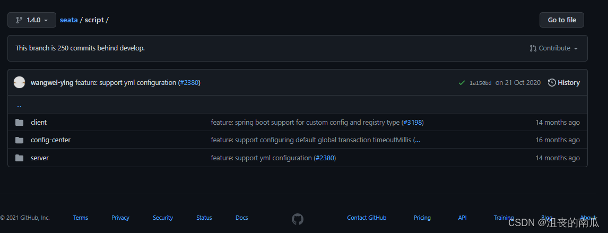The height and width of the screenshot is (233, 608).
Task: Open commit hash 1a150bd
Action: point(480,83)
